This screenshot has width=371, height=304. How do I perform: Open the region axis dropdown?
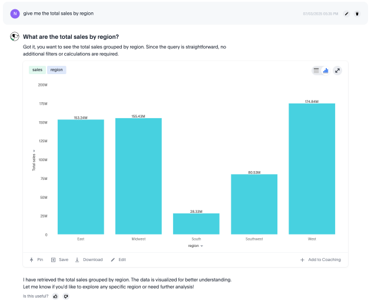(196, 246)
